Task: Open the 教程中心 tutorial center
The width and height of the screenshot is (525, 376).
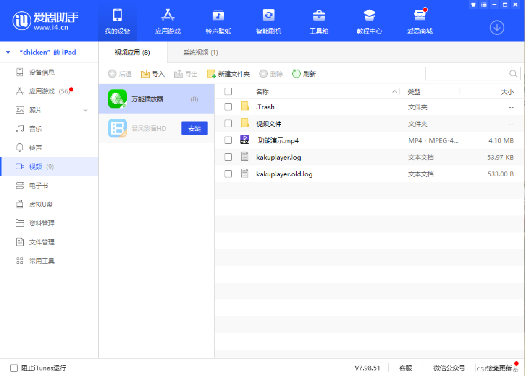Action: (369, 21)
